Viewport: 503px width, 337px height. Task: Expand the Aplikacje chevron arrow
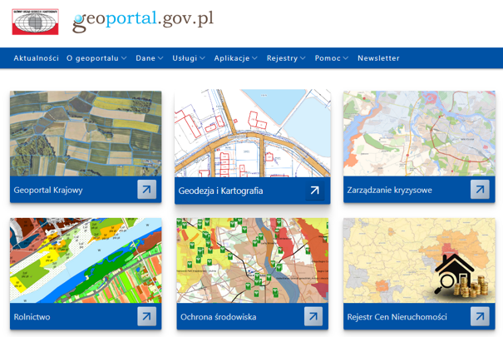254,58
